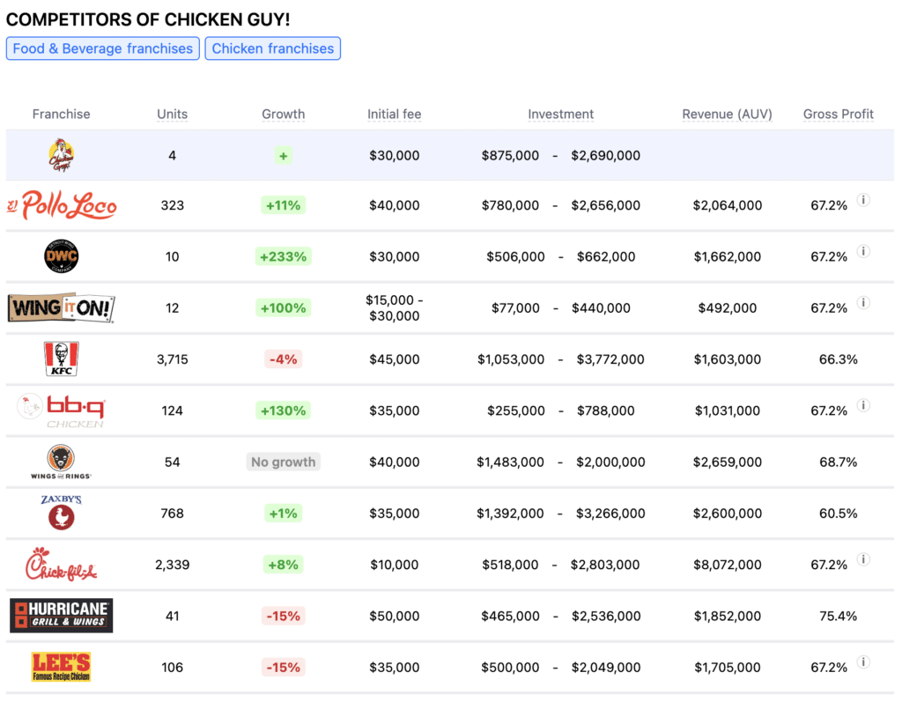
Task: Click the $8,072,000 revenue value
Action: tap(727, 565)
